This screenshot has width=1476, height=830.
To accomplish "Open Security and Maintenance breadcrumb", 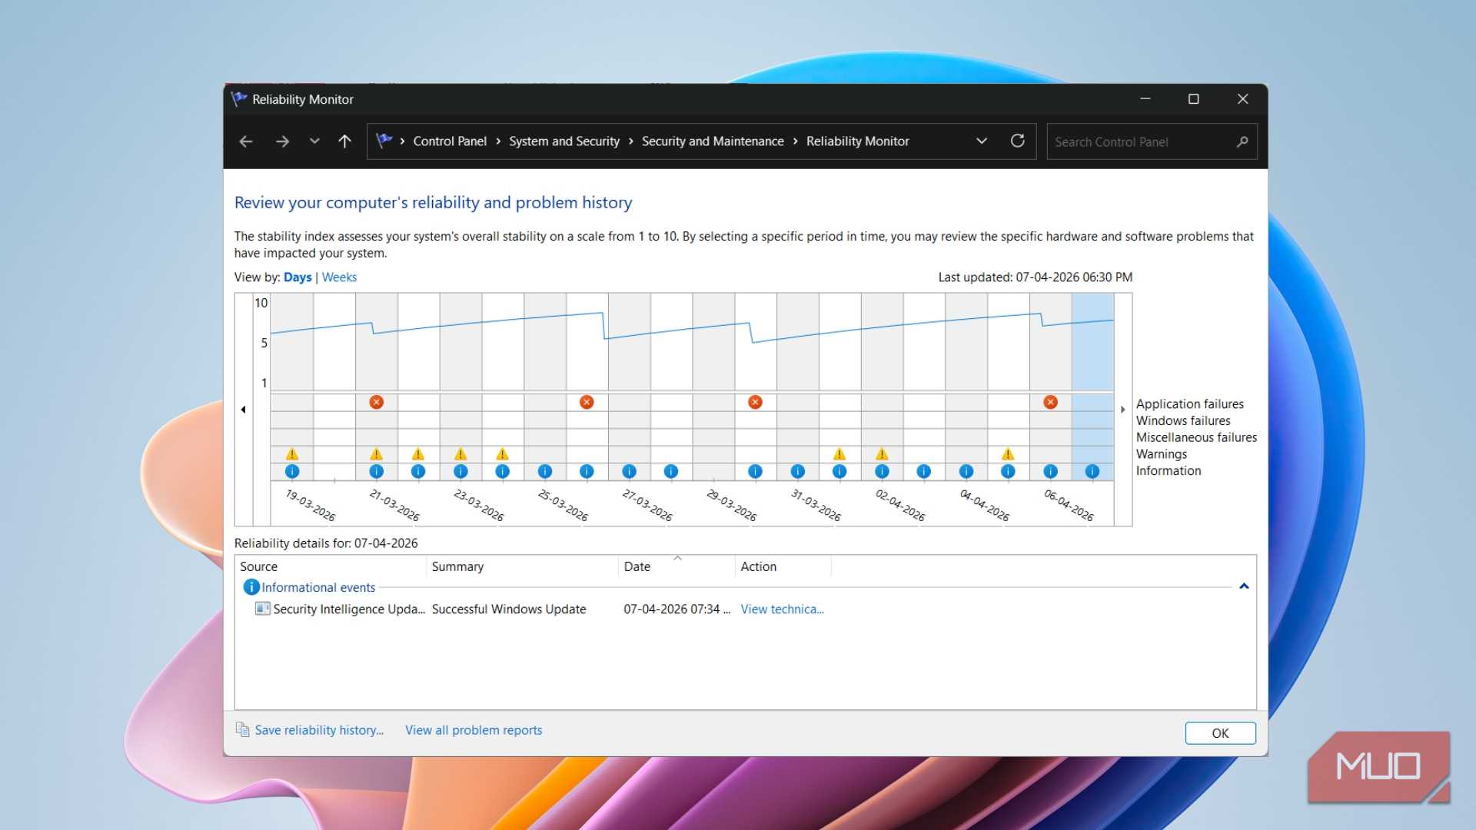I will (x=713, y=141).
